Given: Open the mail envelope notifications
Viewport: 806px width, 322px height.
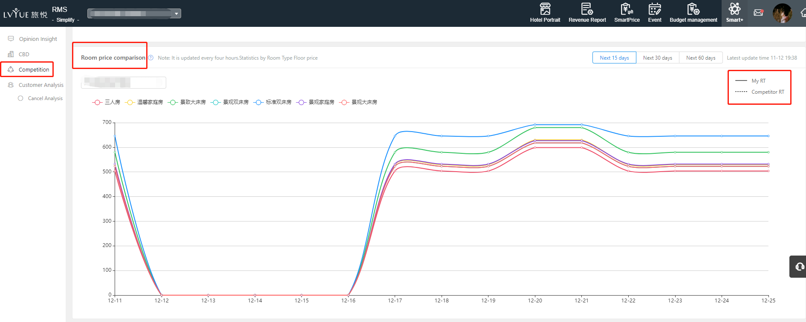Looking at the screenshot, I should click(758, 13).
